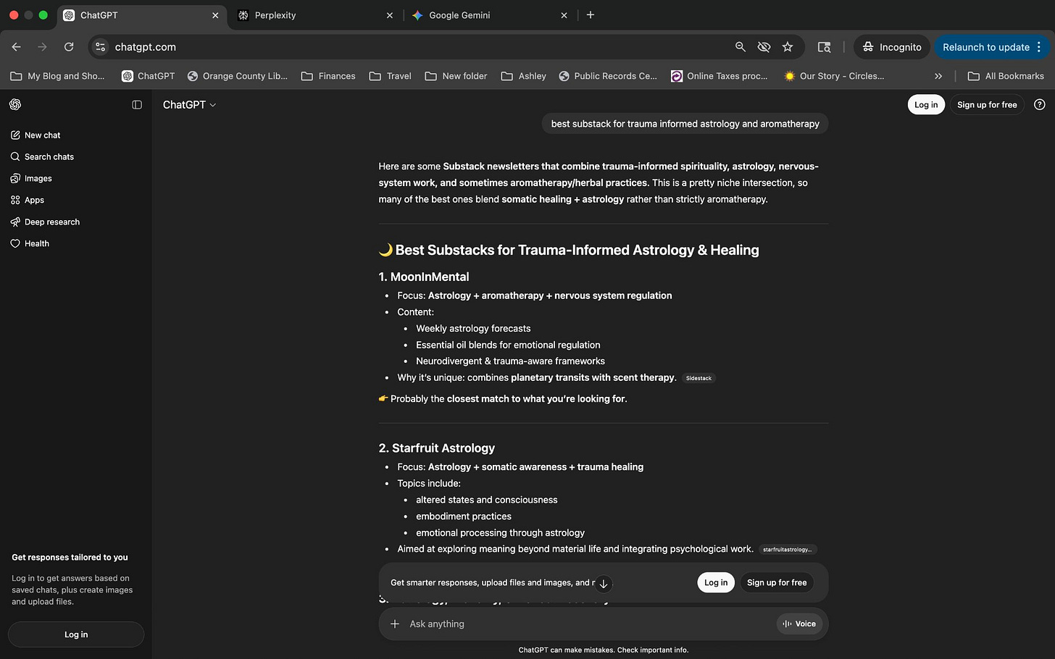Open a new browser tab
Viewport: 1055px width, 659px height.
point(591,14)
